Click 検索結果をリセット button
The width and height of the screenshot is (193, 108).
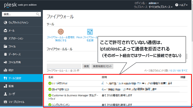pos(102,66)
